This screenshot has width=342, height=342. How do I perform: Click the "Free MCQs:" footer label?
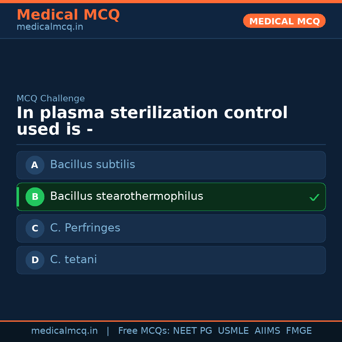(144, 331)
